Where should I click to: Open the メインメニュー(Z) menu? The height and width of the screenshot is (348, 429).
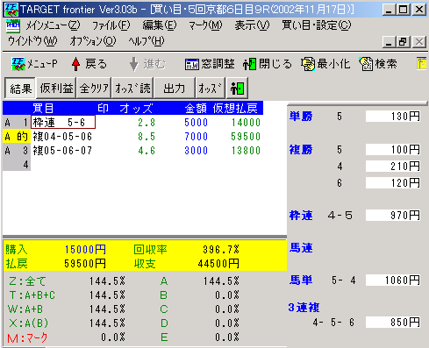pyautogui.click(x=53, y=25)
